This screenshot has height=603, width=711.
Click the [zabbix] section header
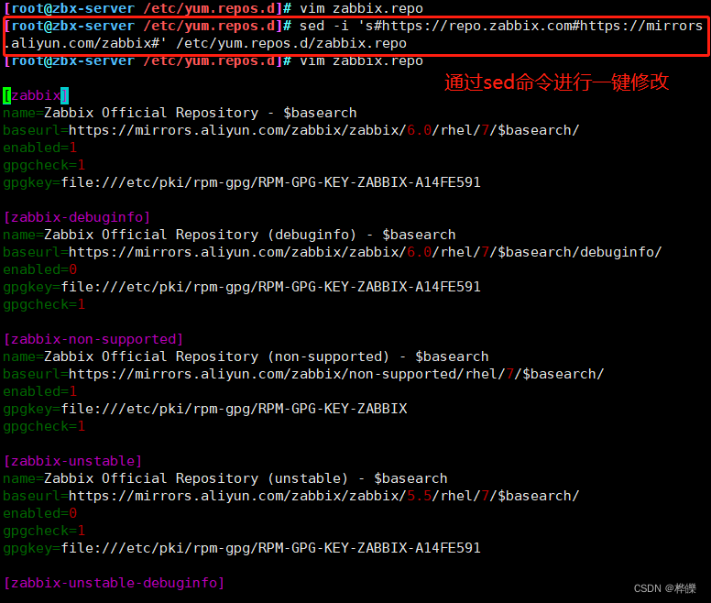(36, 95)
